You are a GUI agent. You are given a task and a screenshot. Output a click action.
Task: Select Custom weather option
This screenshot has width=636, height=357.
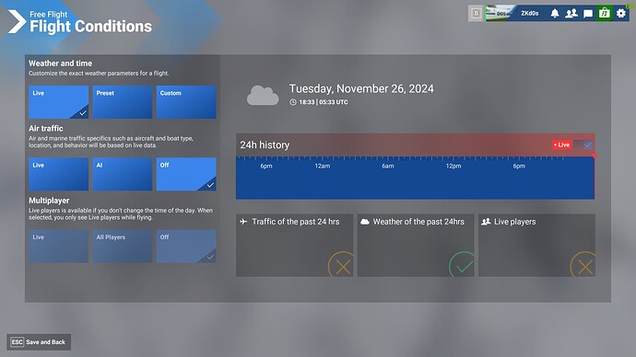tap(186, 102)
